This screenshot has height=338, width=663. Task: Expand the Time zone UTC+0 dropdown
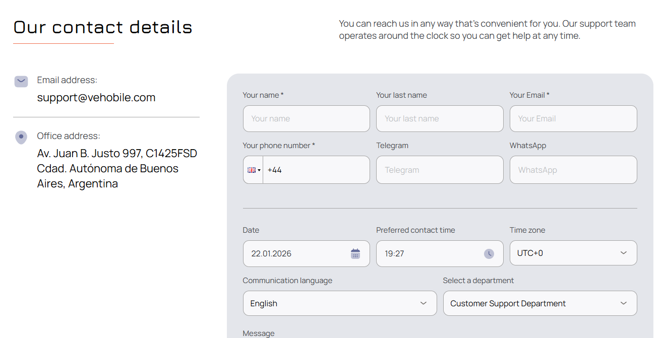click(x=573, y=253)
